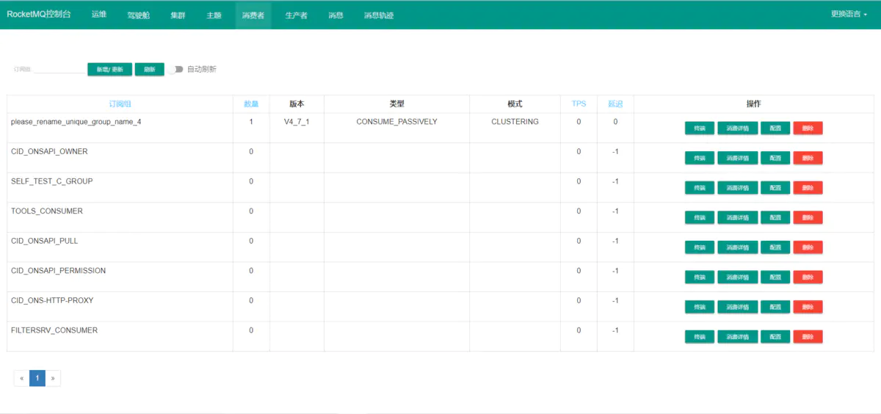The width and height of the screenshot is (881, 414).
Task: Click 删除 for CID_ONSAPI_OWNER
Action: [x=808, y=158]
